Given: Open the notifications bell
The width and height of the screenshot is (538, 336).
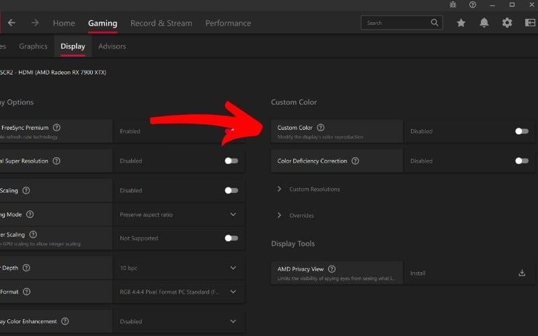Looking at the screenshot, I should pos(484,23).
